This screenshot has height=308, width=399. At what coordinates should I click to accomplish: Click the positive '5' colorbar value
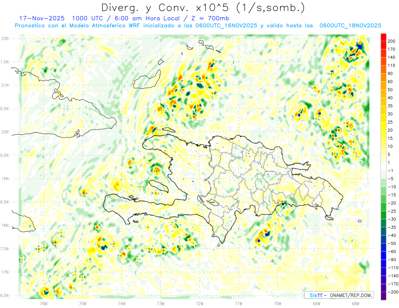coord(389,154)
